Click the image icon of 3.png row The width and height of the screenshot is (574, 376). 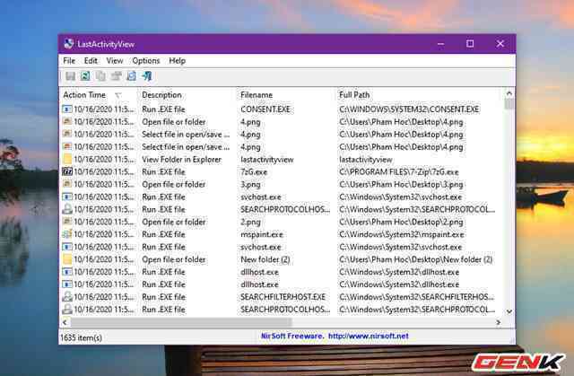pos(67,184)
